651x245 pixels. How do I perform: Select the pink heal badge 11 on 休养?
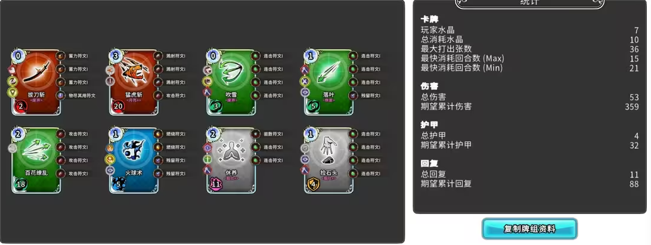point(215,183)
